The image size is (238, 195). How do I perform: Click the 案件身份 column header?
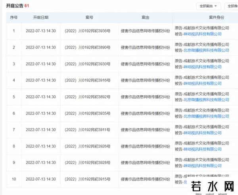(216, 17)
